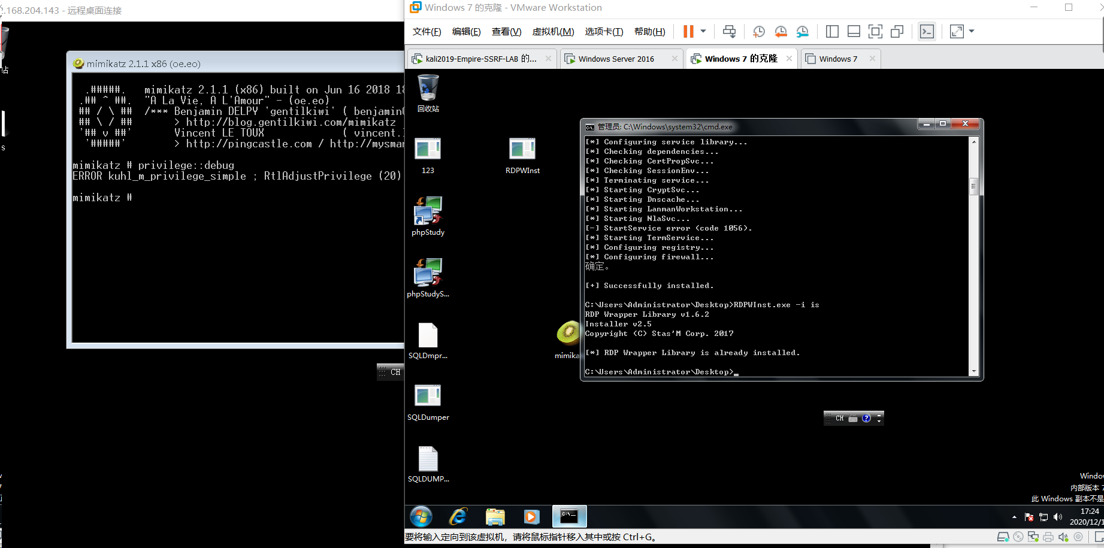Click the language bar keyboard icon

click(x=853, y=418)
